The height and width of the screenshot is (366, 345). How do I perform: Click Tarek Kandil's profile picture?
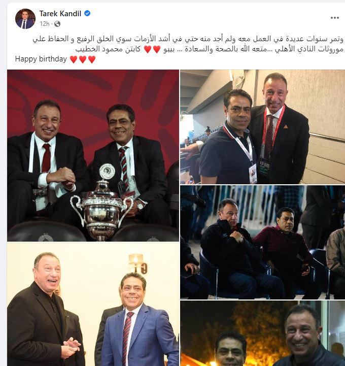click(x=25, y=19)
